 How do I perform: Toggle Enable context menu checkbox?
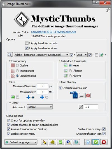[9, 134]
